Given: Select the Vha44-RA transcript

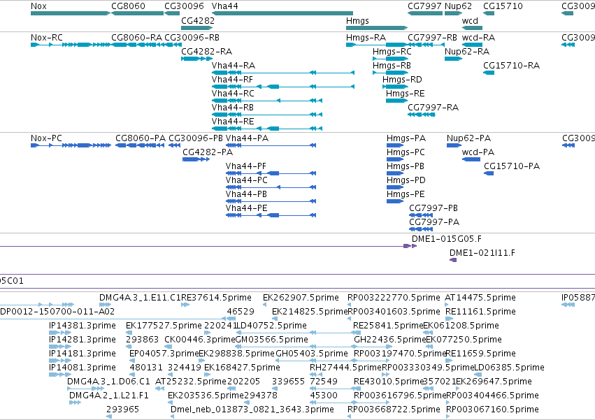Looking at the screenshot, I should pos(283,73).
